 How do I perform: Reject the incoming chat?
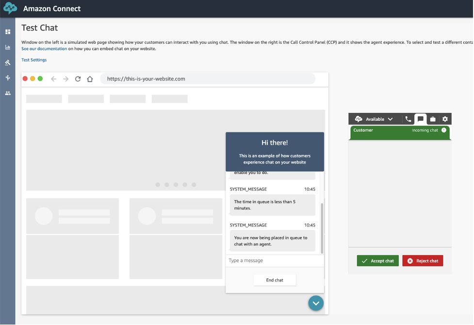pyautogui.click(x=423, y=261)
